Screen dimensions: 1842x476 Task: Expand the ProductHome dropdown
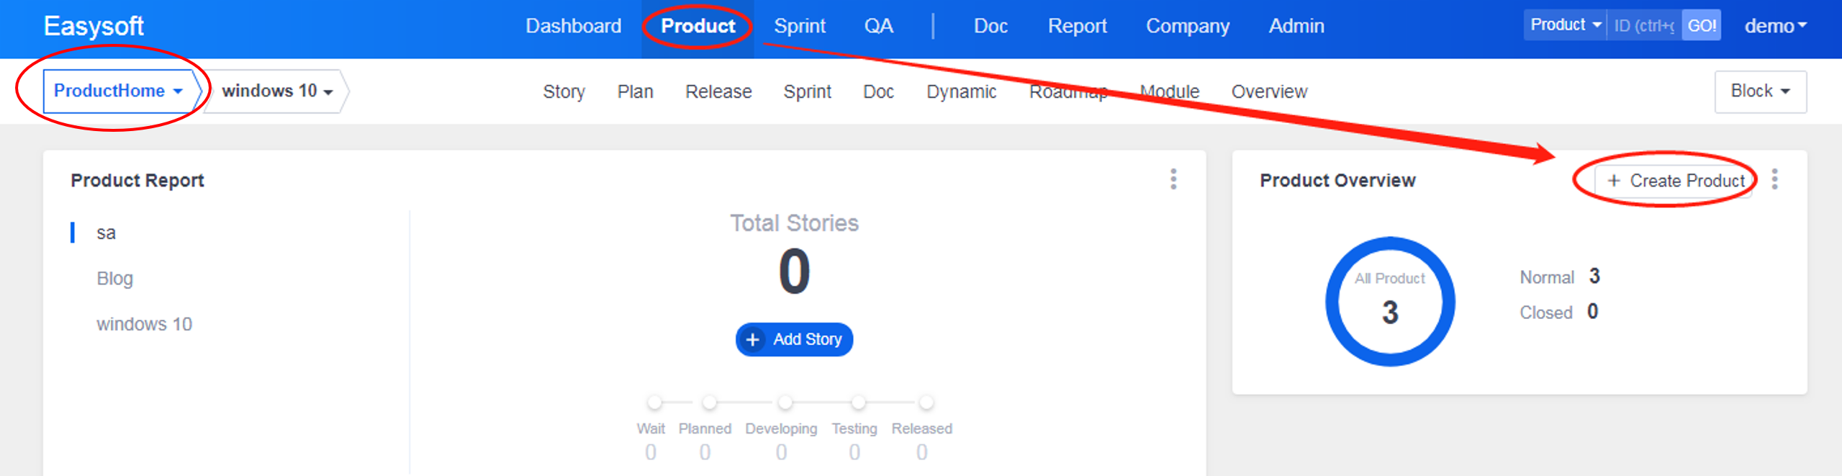point(119,91)
